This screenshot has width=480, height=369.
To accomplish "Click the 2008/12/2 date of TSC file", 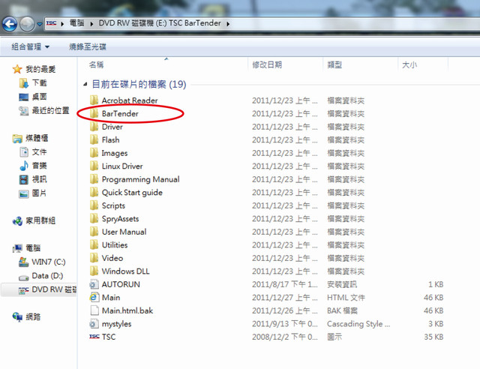I will point(285,337).
